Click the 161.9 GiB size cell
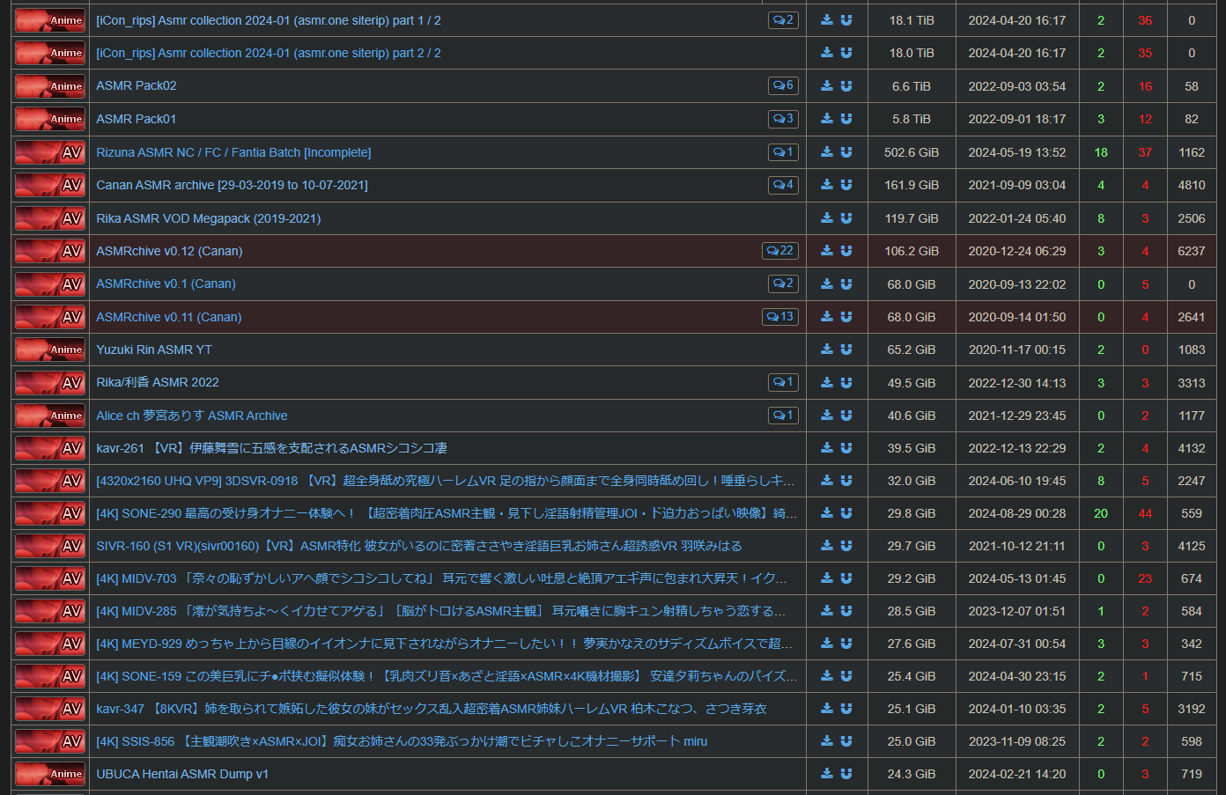Screen dimensions: 1226x795 click(912, 185)
